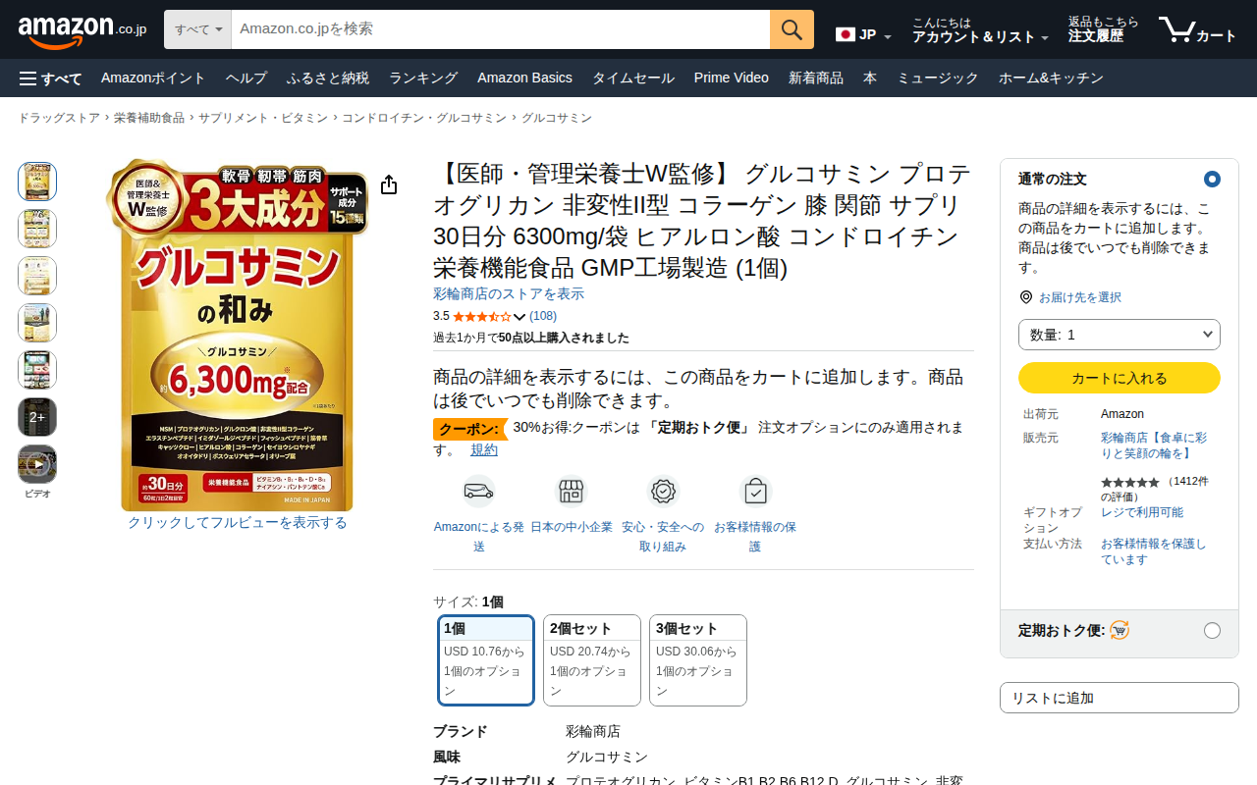Image resolution: width=1257 pixels, height=785 pixels.
Task: Open 本 in navigation bar
Action: point(870,78)
